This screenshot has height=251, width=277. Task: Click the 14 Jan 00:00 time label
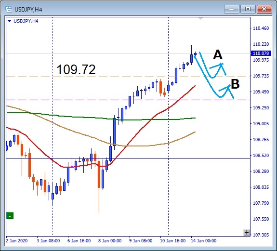pos(204,241)
